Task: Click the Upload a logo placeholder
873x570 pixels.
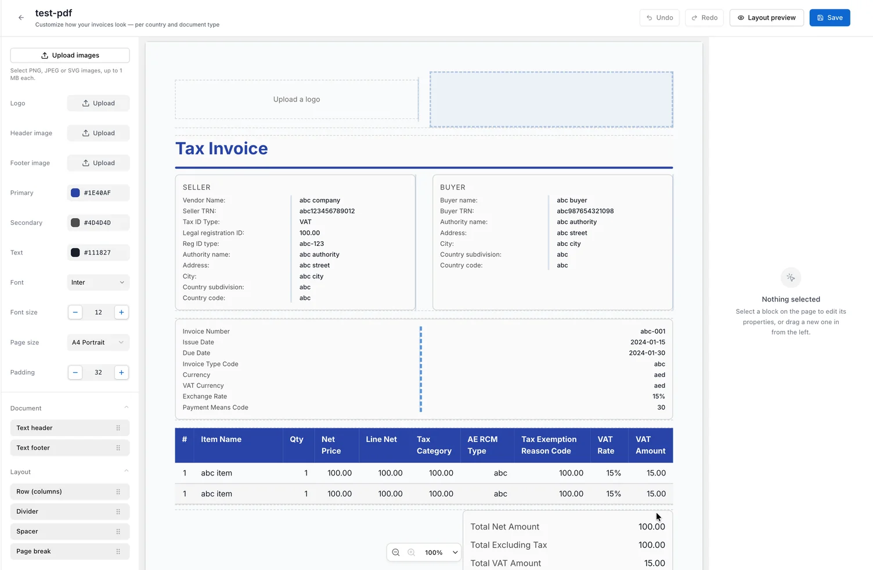Action: (297, 99)
